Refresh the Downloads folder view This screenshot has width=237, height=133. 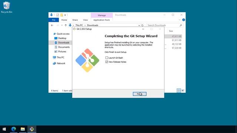[x=142, y=25]
